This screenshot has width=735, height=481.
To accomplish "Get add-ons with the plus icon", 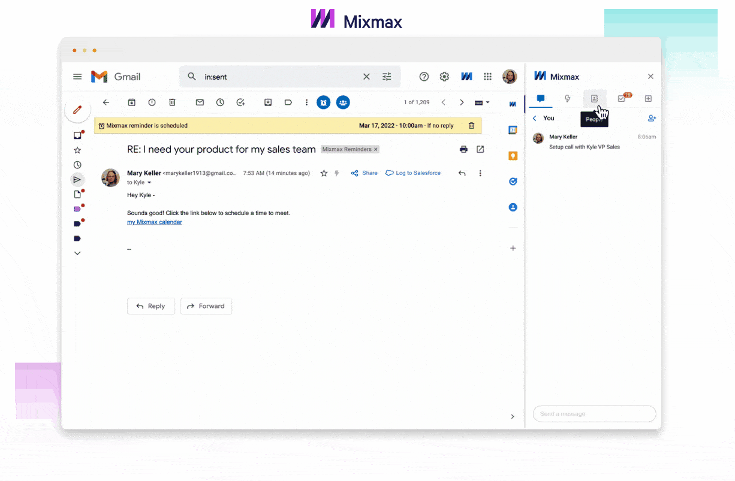I will coord(513,248).
